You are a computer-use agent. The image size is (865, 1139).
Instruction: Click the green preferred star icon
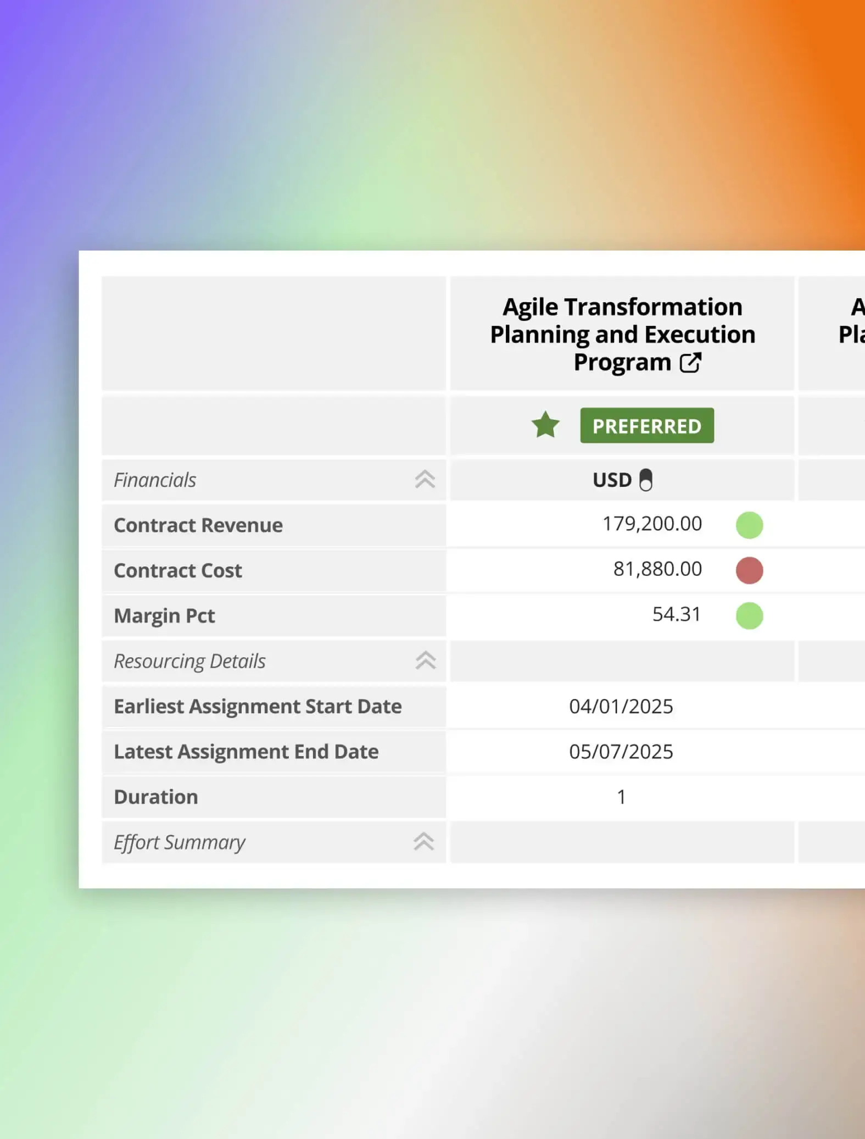click(545, 425)
